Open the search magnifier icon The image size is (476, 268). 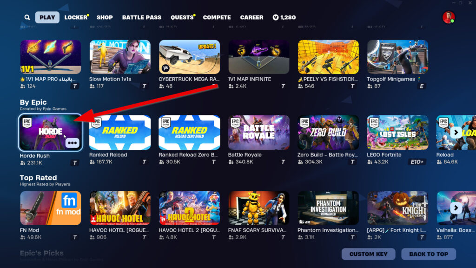tap(27, 17)
